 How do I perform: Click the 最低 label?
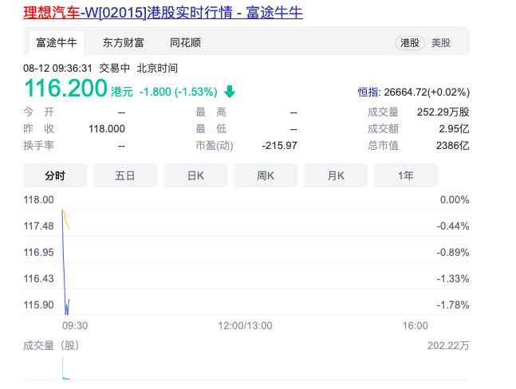211,129
